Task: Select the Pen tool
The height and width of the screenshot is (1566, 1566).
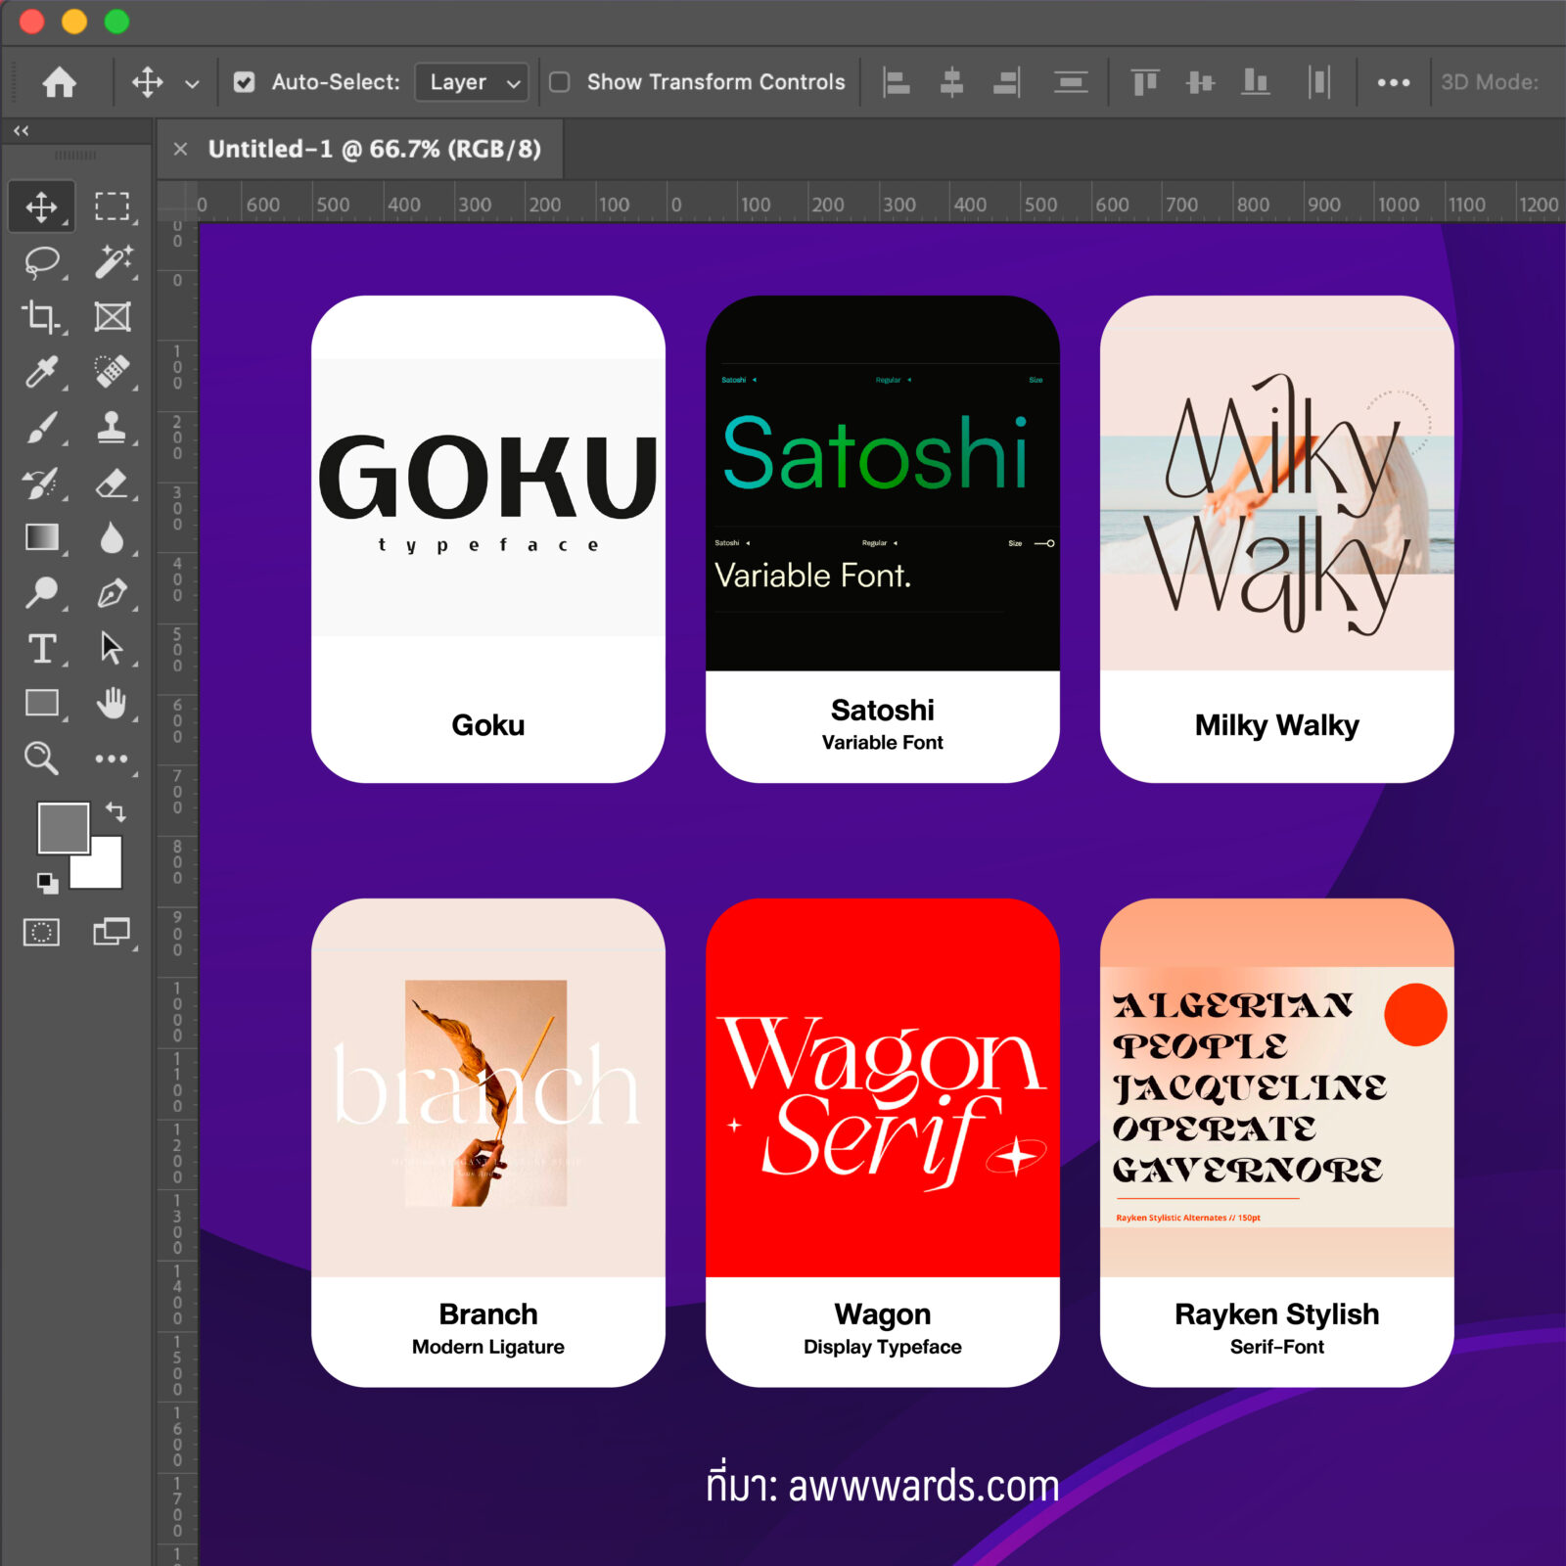Action: tap(113, 593)
